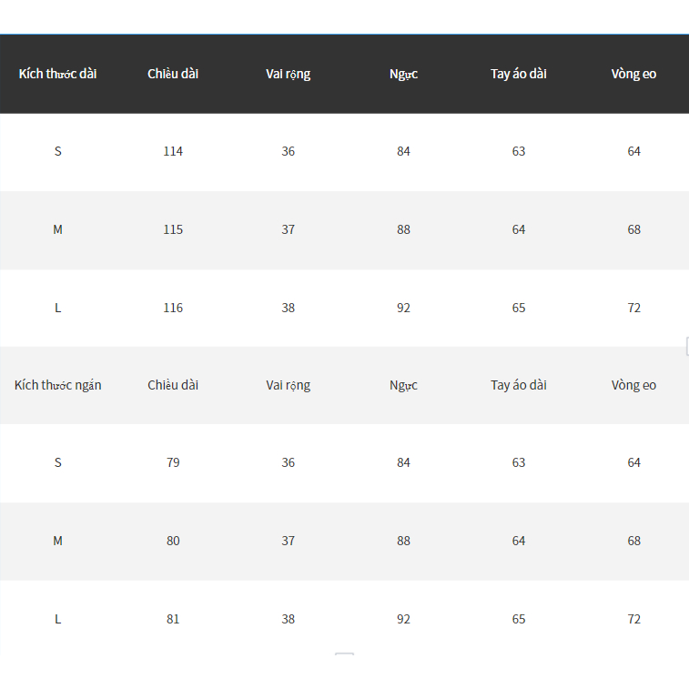Click the 'S' size cell in the long-size table
Screen dimensions: 689x689
(x=57, y=151)
